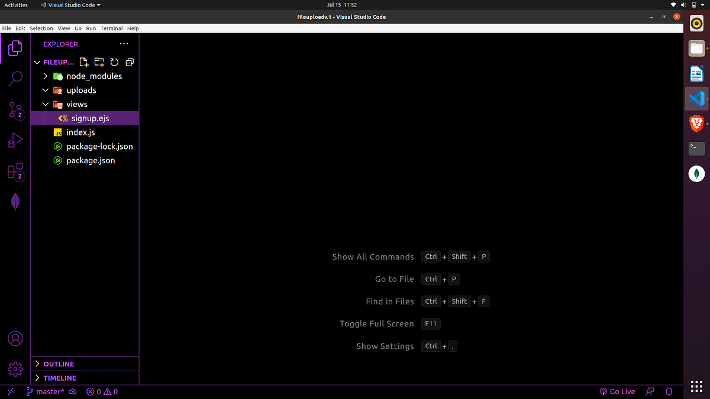Collapse the views folder

(x=46, y=103)
